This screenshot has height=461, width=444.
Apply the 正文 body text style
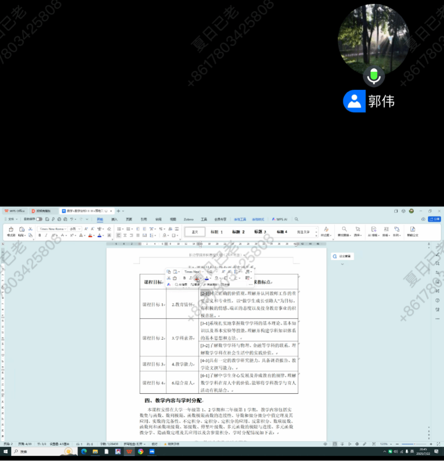coord(195,232)
